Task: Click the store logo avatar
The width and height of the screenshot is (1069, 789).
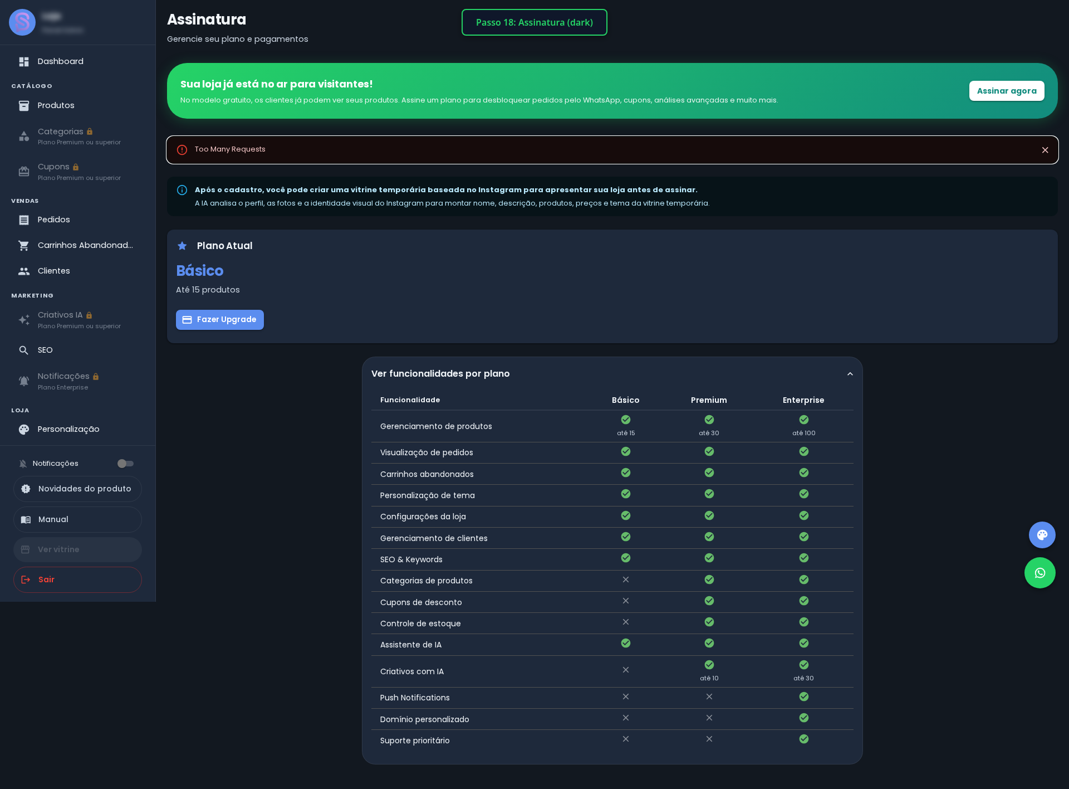Action: point(22,22)
